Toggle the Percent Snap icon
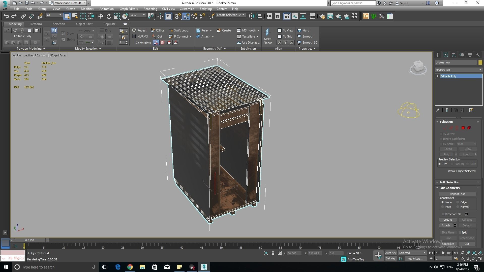The image size is (484, 272). click(194, 16)
